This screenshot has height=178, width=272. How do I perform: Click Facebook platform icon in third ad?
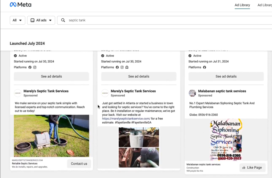coord(205,67)
